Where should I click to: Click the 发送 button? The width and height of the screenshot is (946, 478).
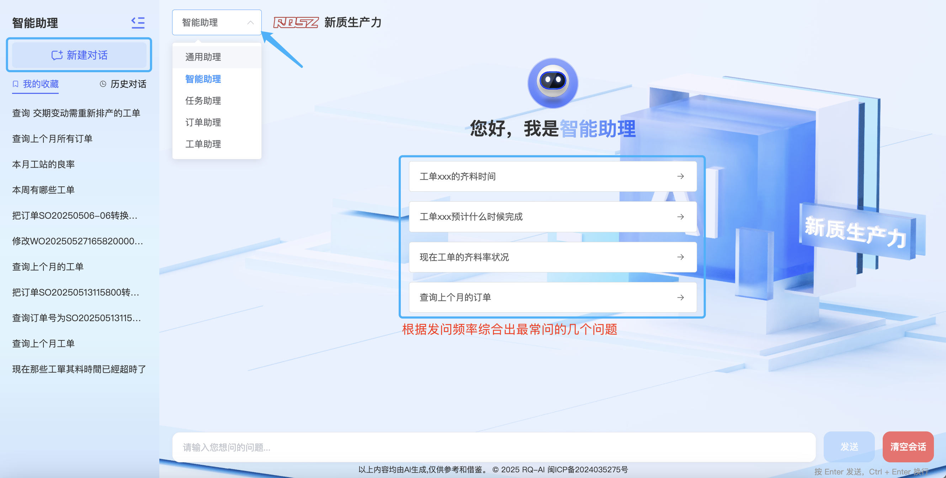tap(849, 447)
